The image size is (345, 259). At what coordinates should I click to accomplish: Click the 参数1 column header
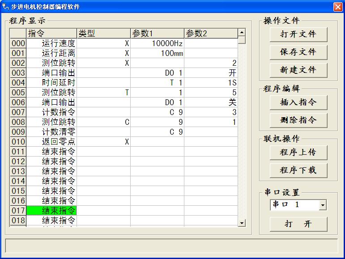(x=157, y=34)
